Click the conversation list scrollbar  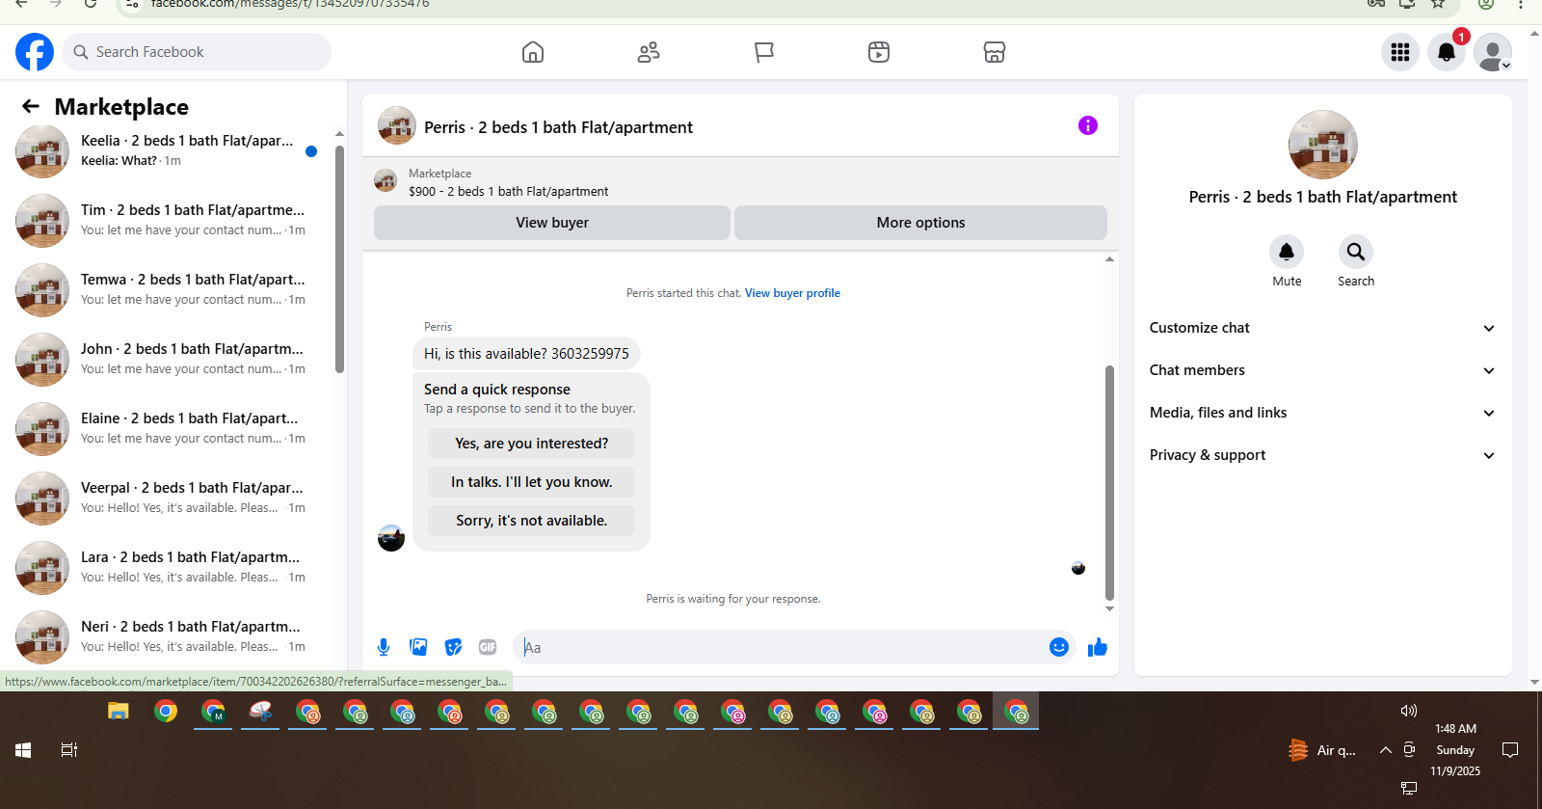pos(339,258)
